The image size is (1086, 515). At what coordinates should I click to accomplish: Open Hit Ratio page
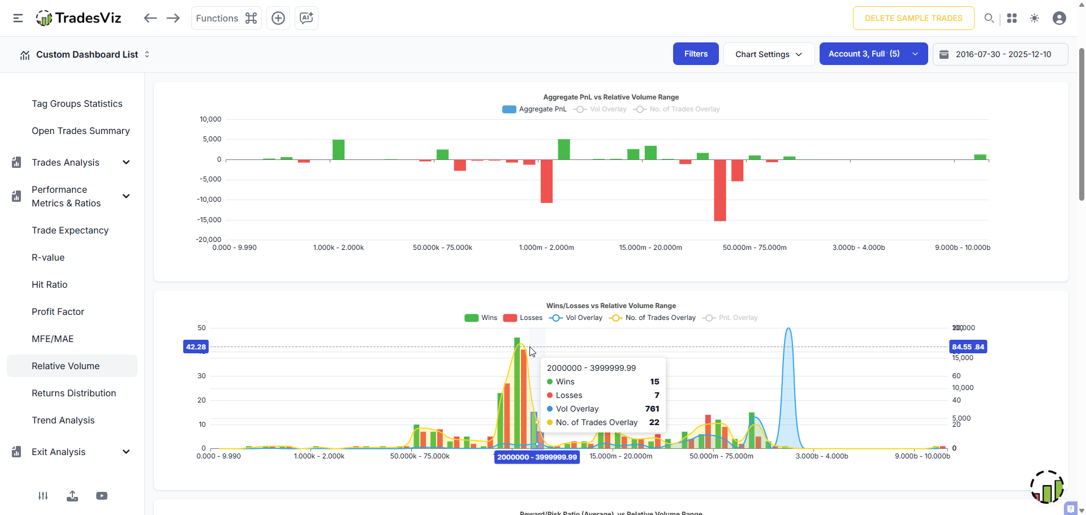(49, 284)
